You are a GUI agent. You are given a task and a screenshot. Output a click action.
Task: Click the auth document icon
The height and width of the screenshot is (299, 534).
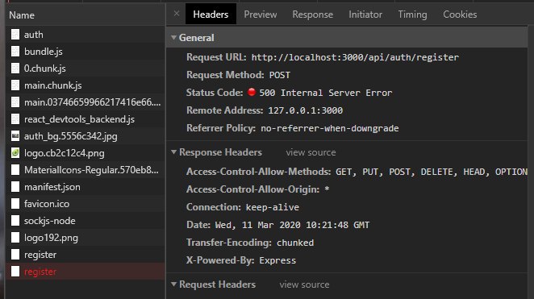point(15,35)
